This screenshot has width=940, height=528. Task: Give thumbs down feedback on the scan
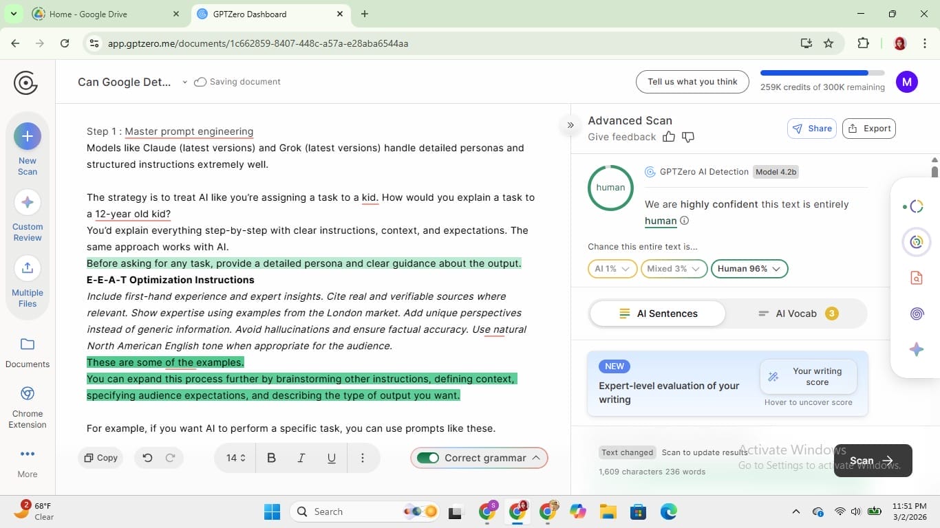click(x=687, y=136)
